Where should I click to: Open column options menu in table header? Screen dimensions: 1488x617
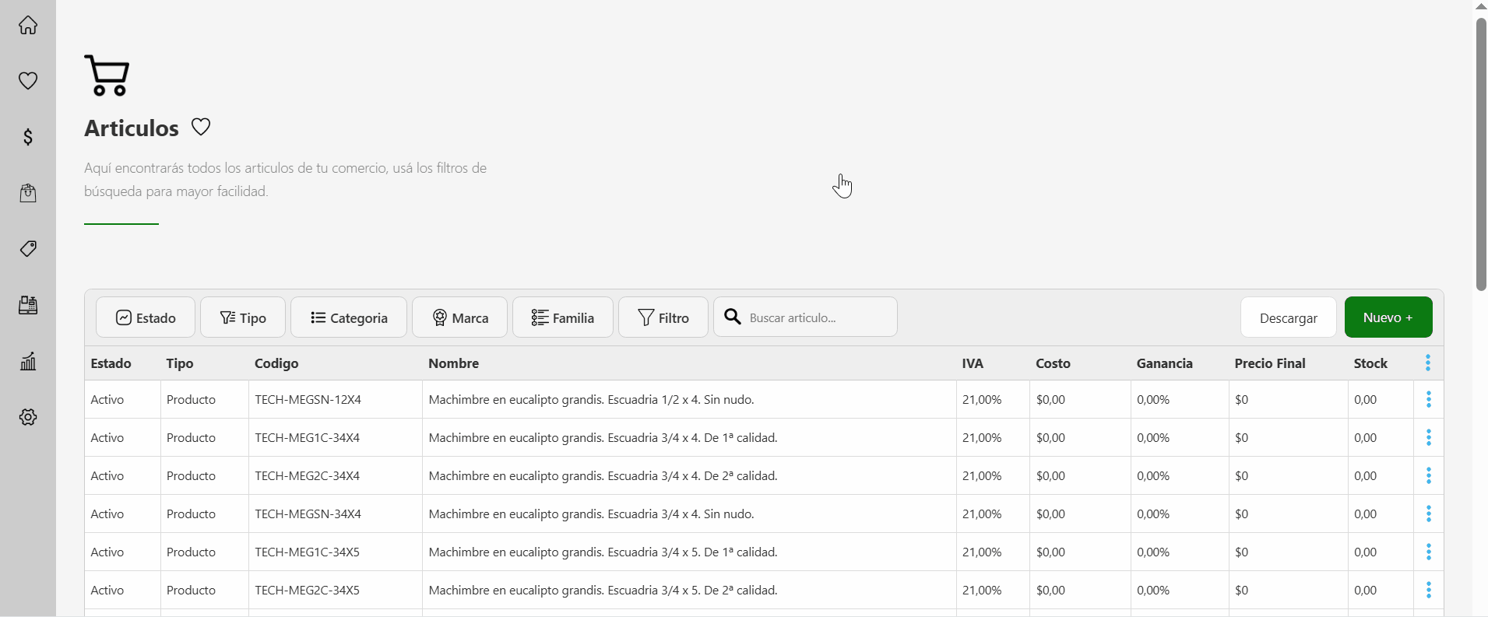pyautogui.click(x=1428, y=363)
